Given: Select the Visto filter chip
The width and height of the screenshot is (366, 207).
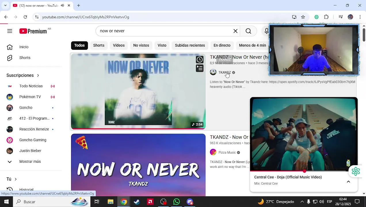Looking at the screenshot, I should pyautogui.click(x=162, y=45).
